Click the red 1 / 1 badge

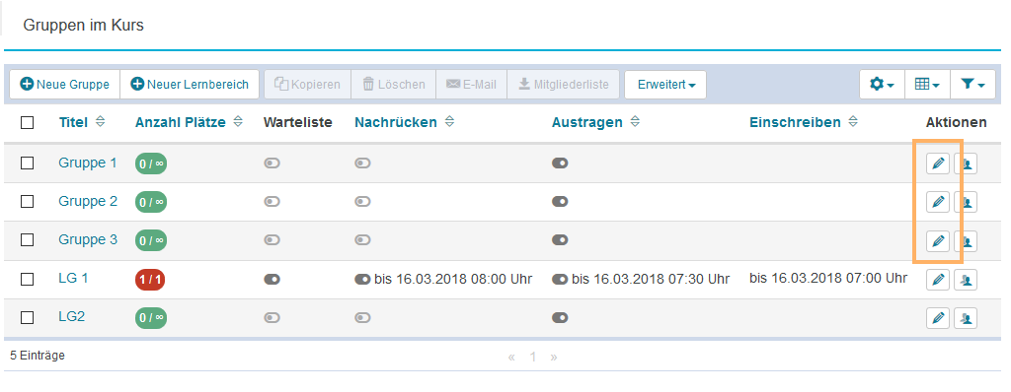coord(150,280)
